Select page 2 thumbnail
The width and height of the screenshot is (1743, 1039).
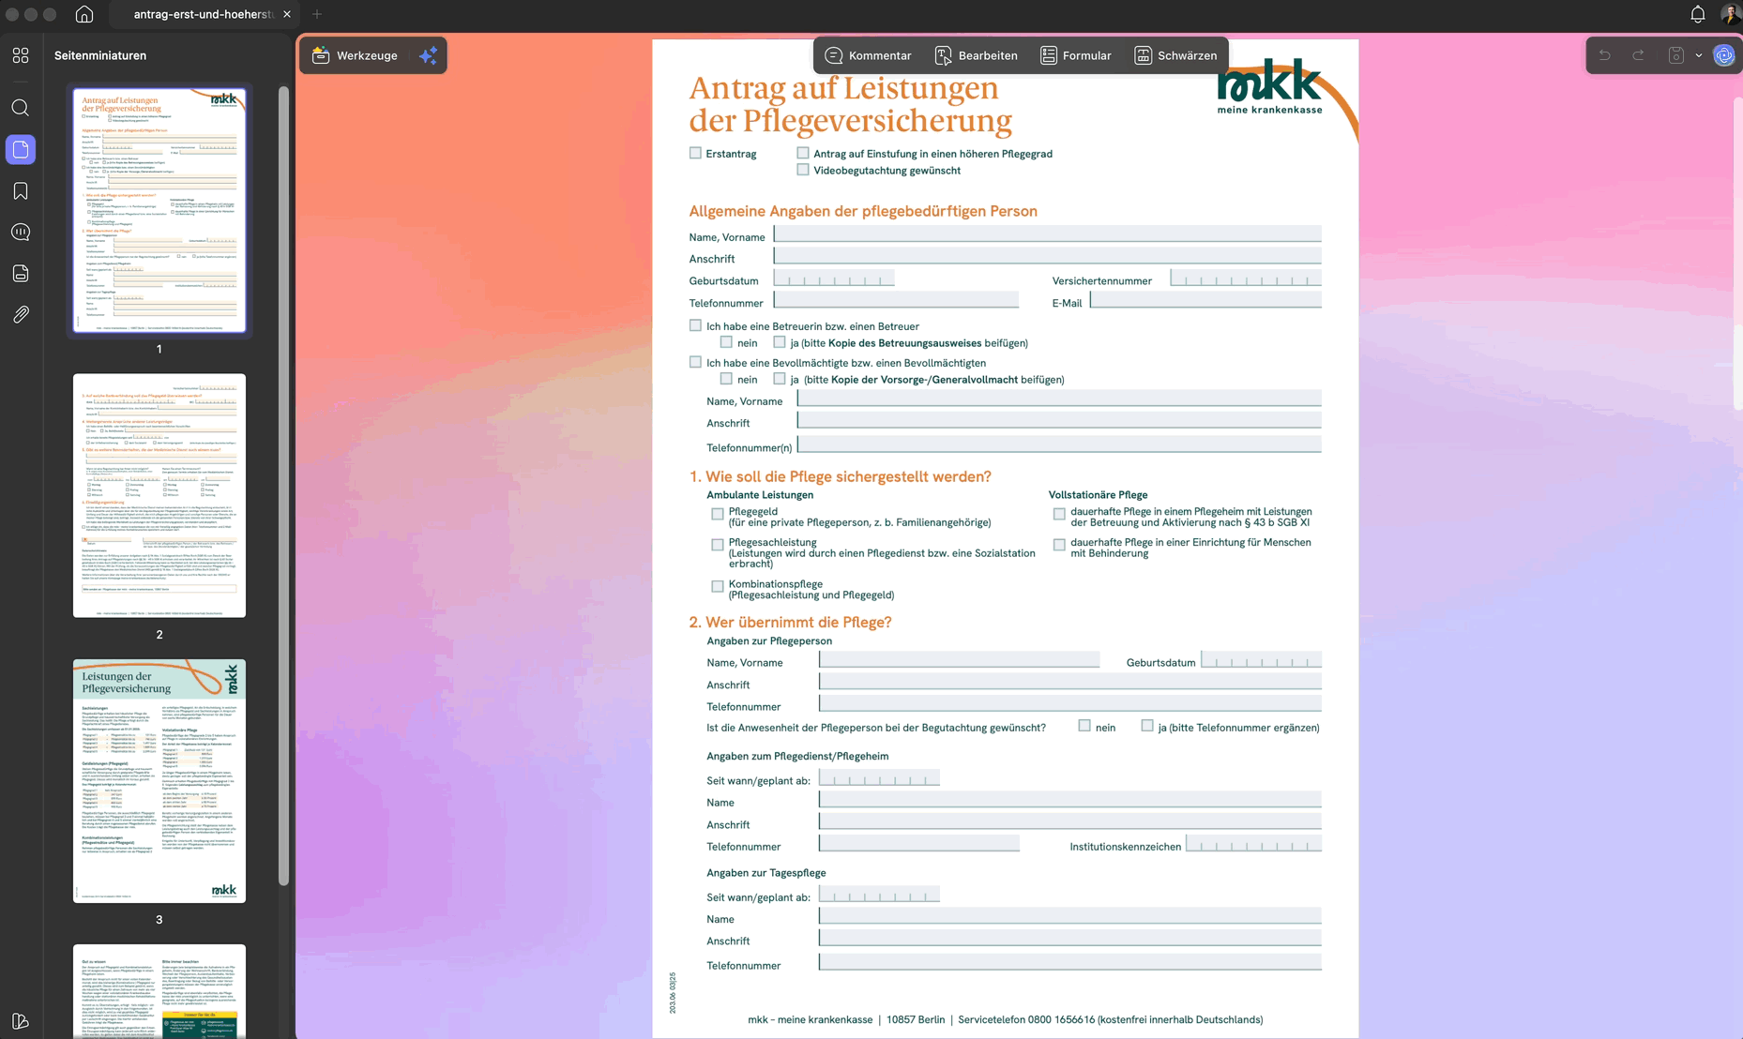click(159, 495)
